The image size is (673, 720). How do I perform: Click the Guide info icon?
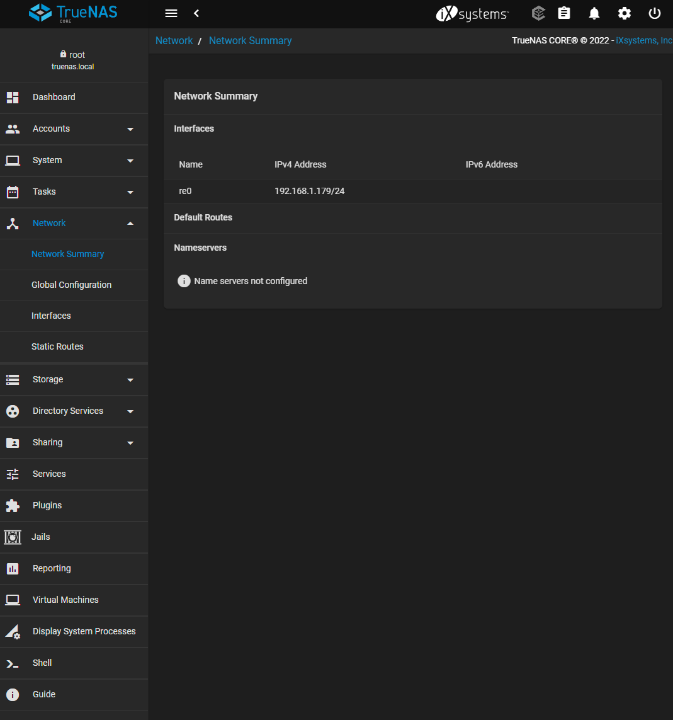click(x=13, y=695)
